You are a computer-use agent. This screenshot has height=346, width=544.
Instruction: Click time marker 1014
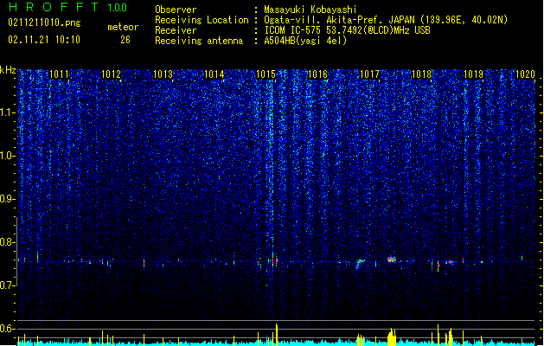(214, 74)
